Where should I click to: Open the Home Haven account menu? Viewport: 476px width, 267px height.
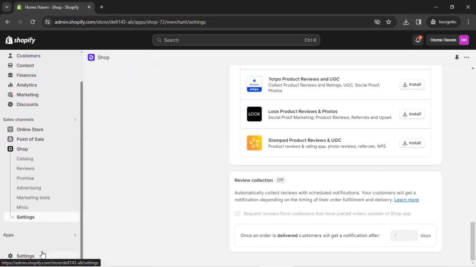[449, 40]
